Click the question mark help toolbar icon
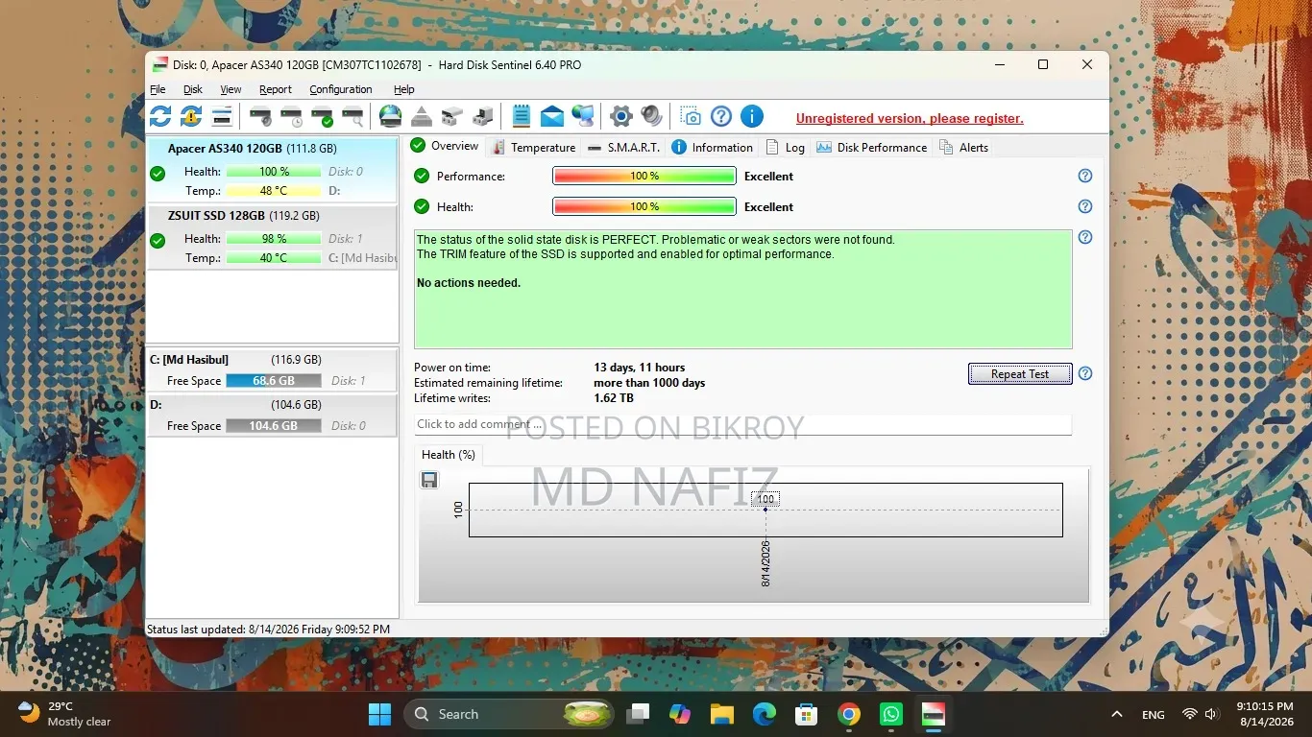 (x=721, y=117)
